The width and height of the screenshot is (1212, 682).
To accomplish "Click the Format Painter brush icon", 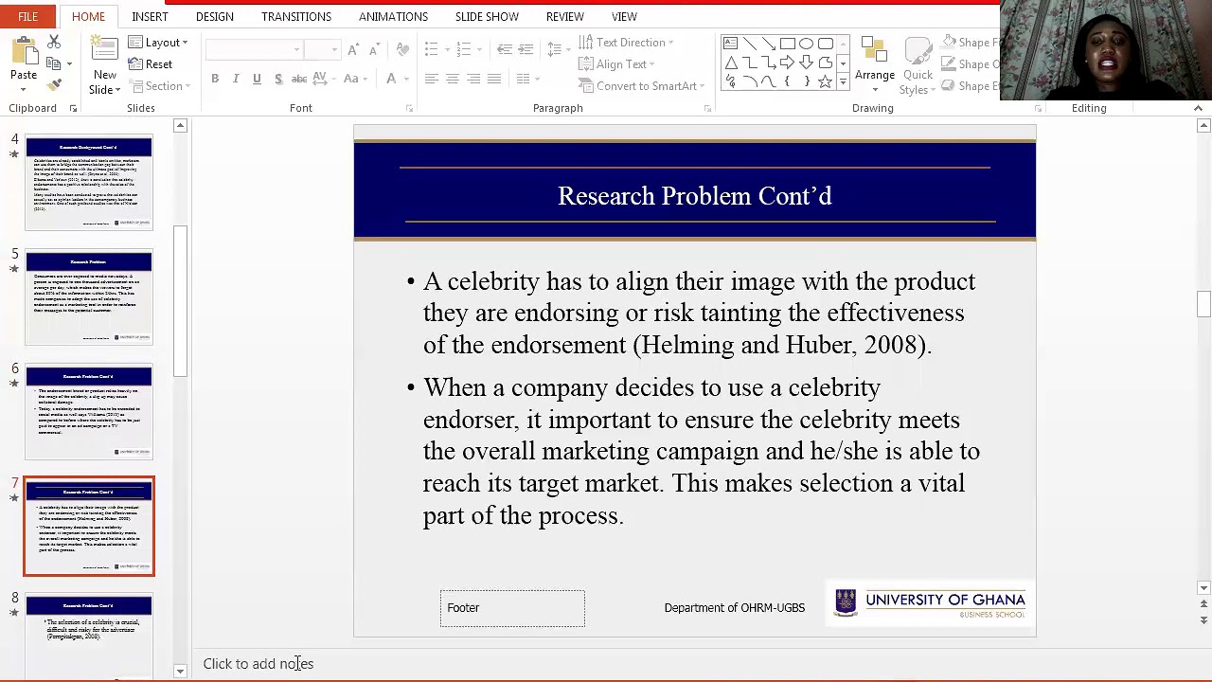I will tap(54, 85).
